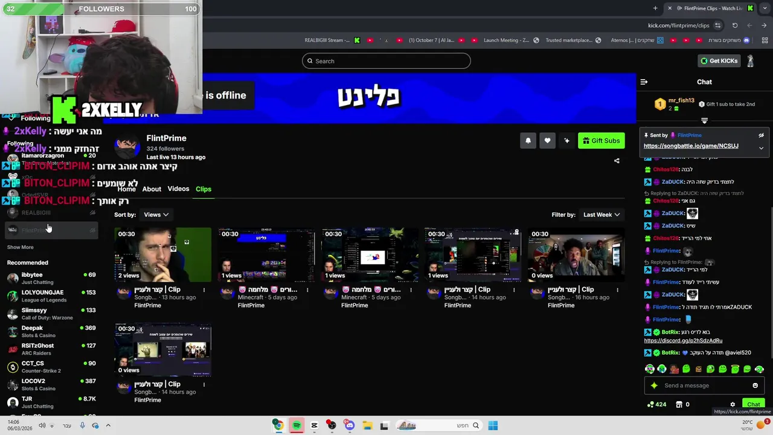Click the Windows Start button
773x435 pixels.
pyautogui.click(x=493, y=425)
